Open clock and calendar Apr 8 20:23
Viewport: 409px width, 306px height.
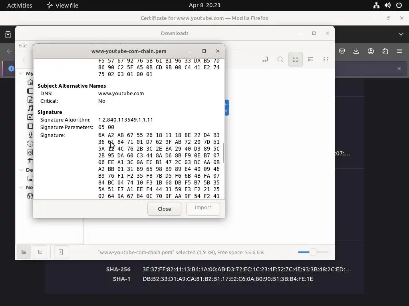(204, 5)
